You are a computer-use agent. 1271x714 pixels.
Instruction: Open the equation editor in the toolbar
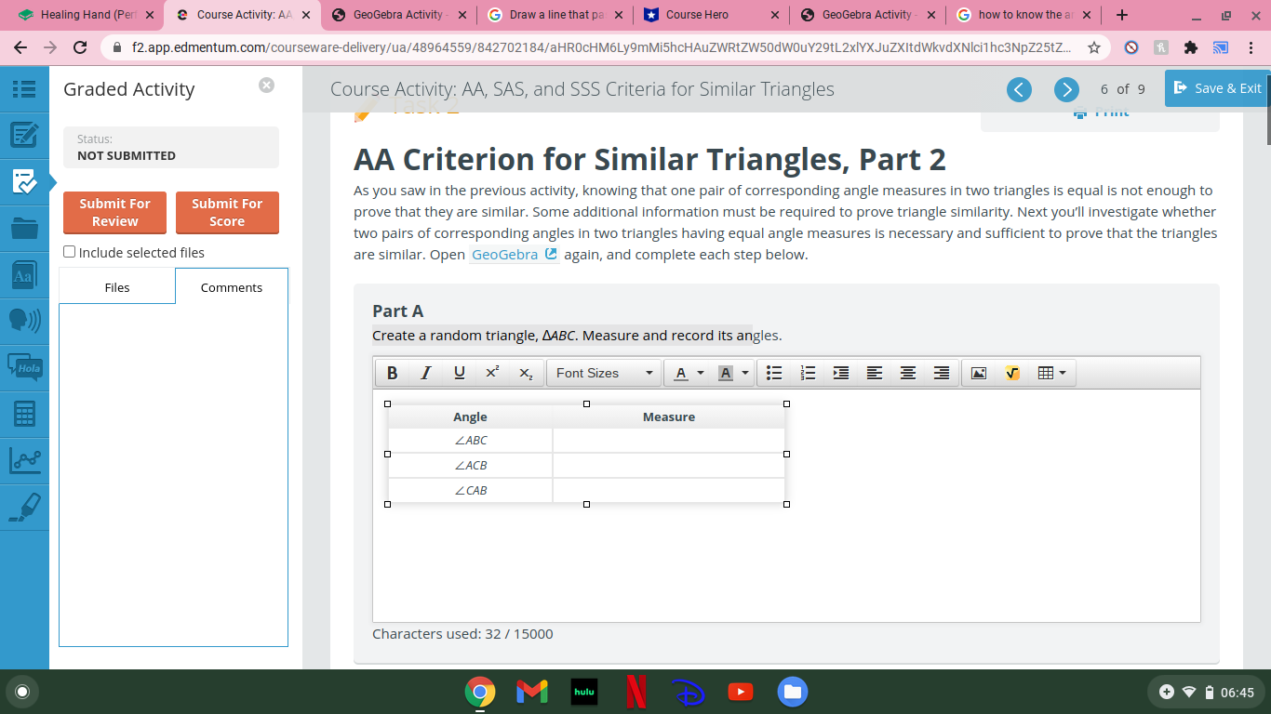(1011, 373)
